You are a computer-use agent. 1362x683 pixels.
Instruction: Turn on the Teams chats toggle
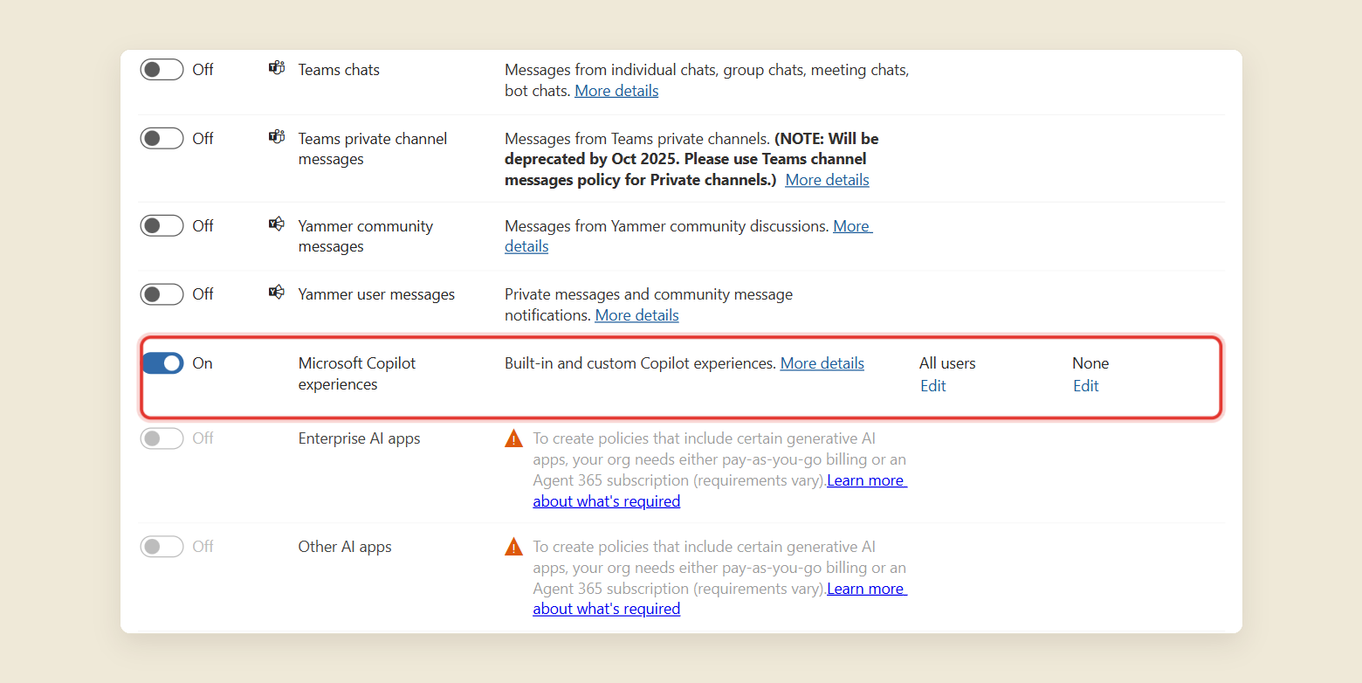coord(162,69)
